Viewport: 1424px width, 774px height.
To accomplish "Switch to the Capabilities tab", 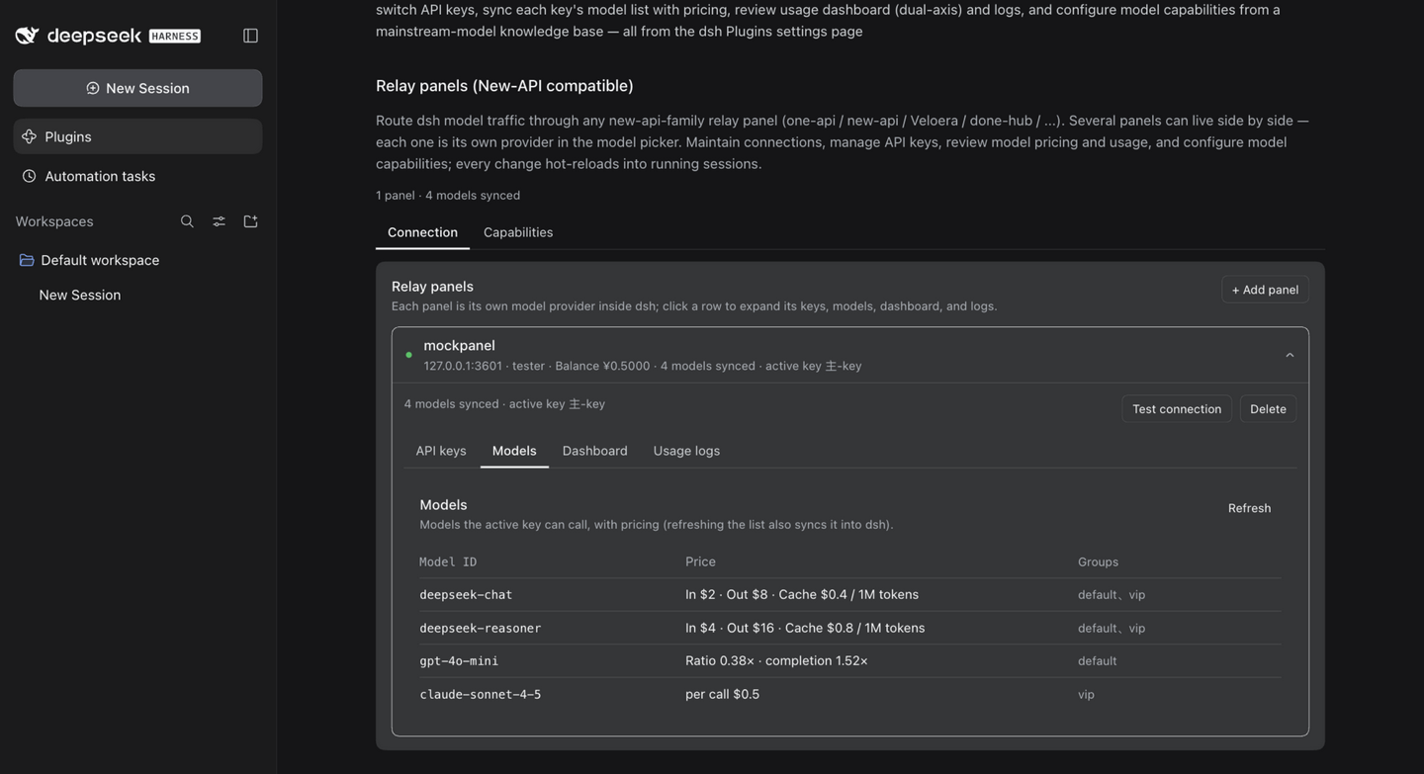I will (x=518, y=232).
